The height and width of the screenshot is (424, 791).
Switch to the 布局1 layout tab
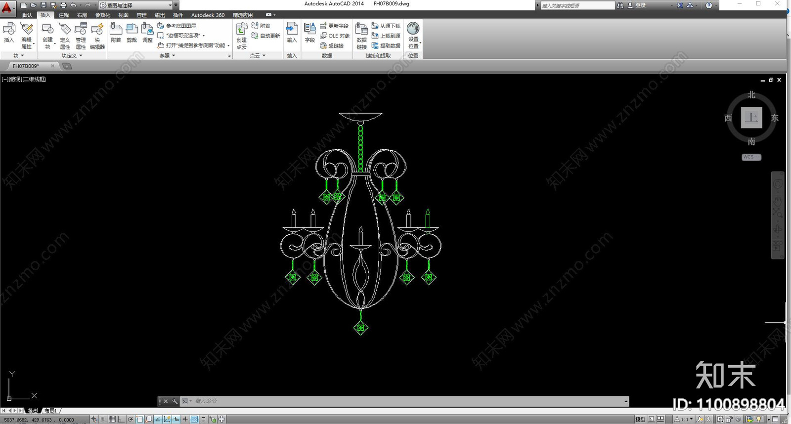click(x=50, y=411)
